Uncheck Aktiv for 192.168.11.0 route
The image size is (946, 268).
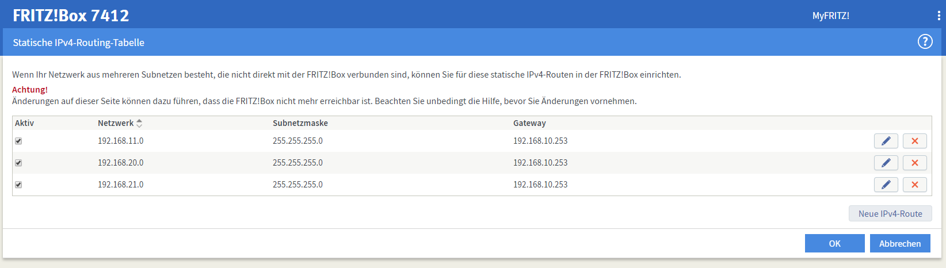tap(18, 141)
